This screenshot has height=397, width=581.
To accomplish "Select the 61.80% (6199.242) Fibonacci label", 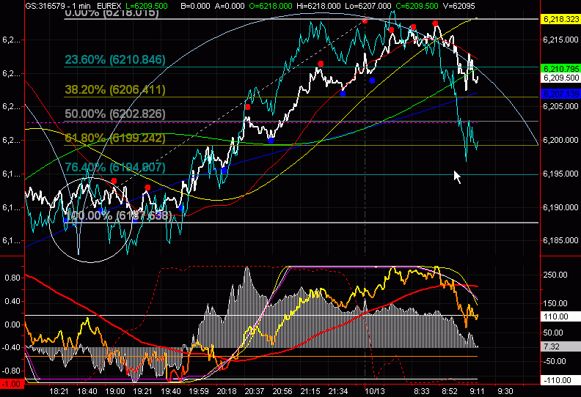I will (x=115, y=138).
